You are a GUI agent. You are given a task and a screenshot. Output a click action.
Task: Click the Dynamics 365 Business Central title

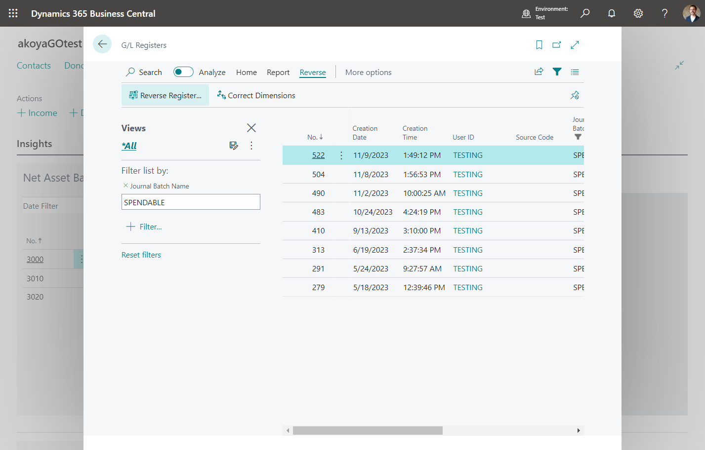[x=93, y=13]
